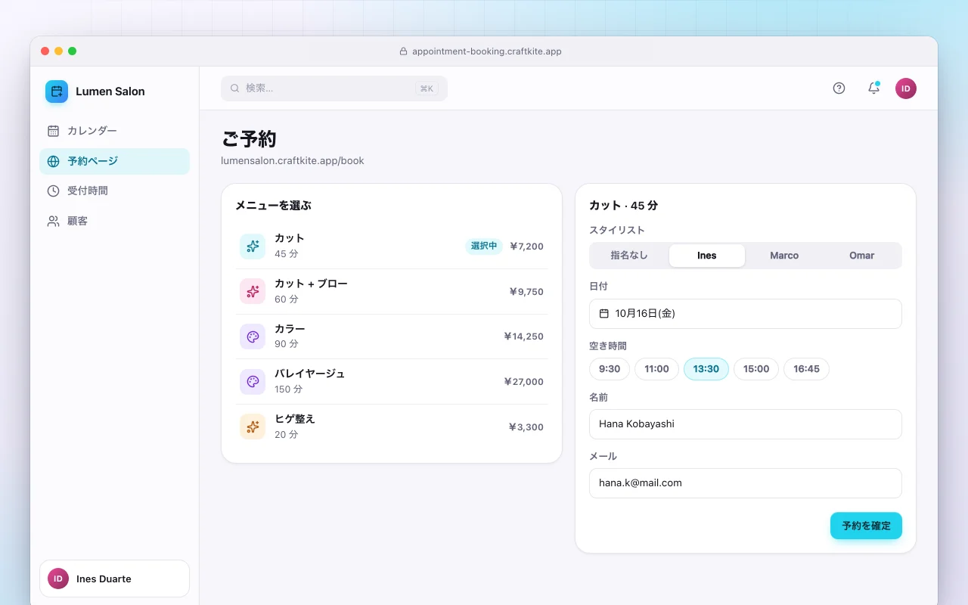Pick the 11:00 time slot
Image resolution: width=968 pixels, height=605 pixels.
656,369
